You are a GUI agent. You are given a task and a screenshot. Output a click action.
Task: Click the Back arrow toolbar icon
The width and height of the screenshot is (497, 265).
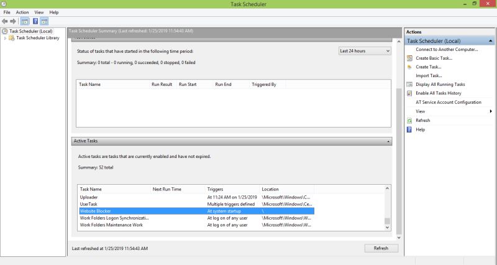pos(5,21)
